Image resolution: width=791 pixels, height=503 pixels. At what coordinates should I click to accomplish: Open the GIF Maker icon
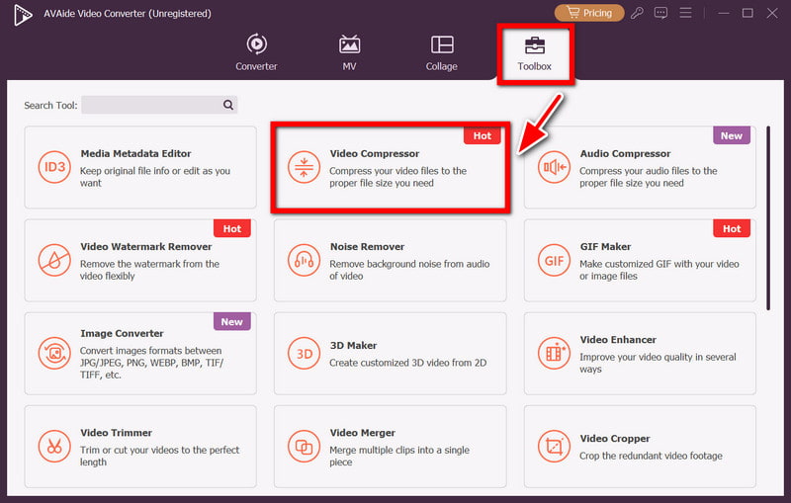point(553,260)
